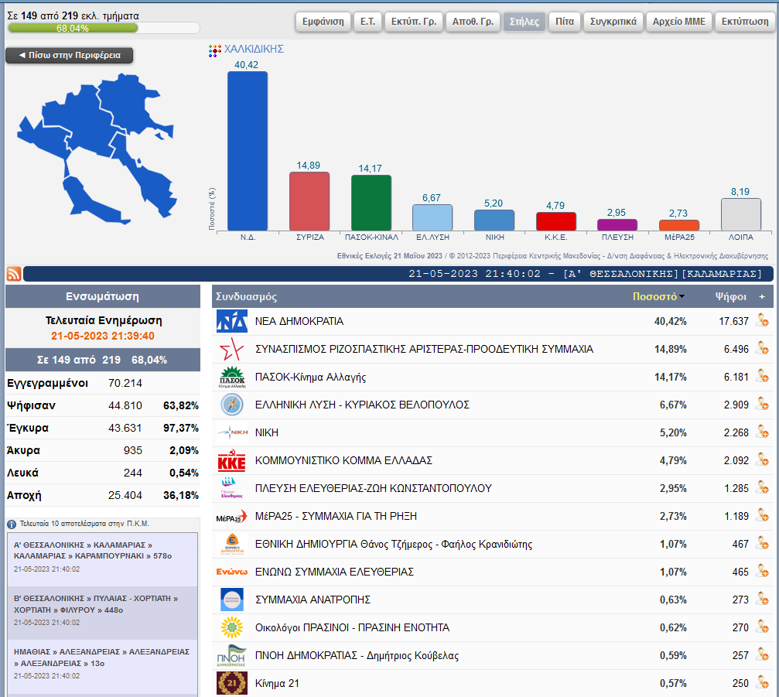Sort by the Ποσοστό column arrow
Image resolution: width=779 pixels, height=697 pixels.
pos(682,297)
